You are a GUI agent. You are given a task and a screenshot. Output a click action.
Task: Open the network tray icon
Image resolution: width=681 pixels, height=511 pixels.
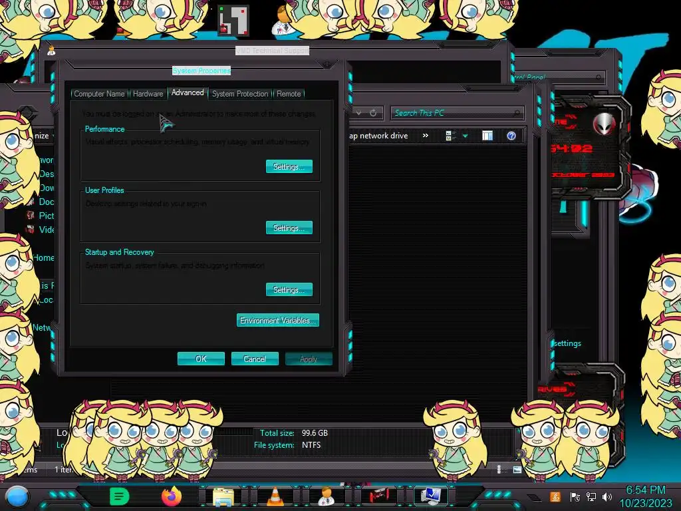tap(591, 497)
